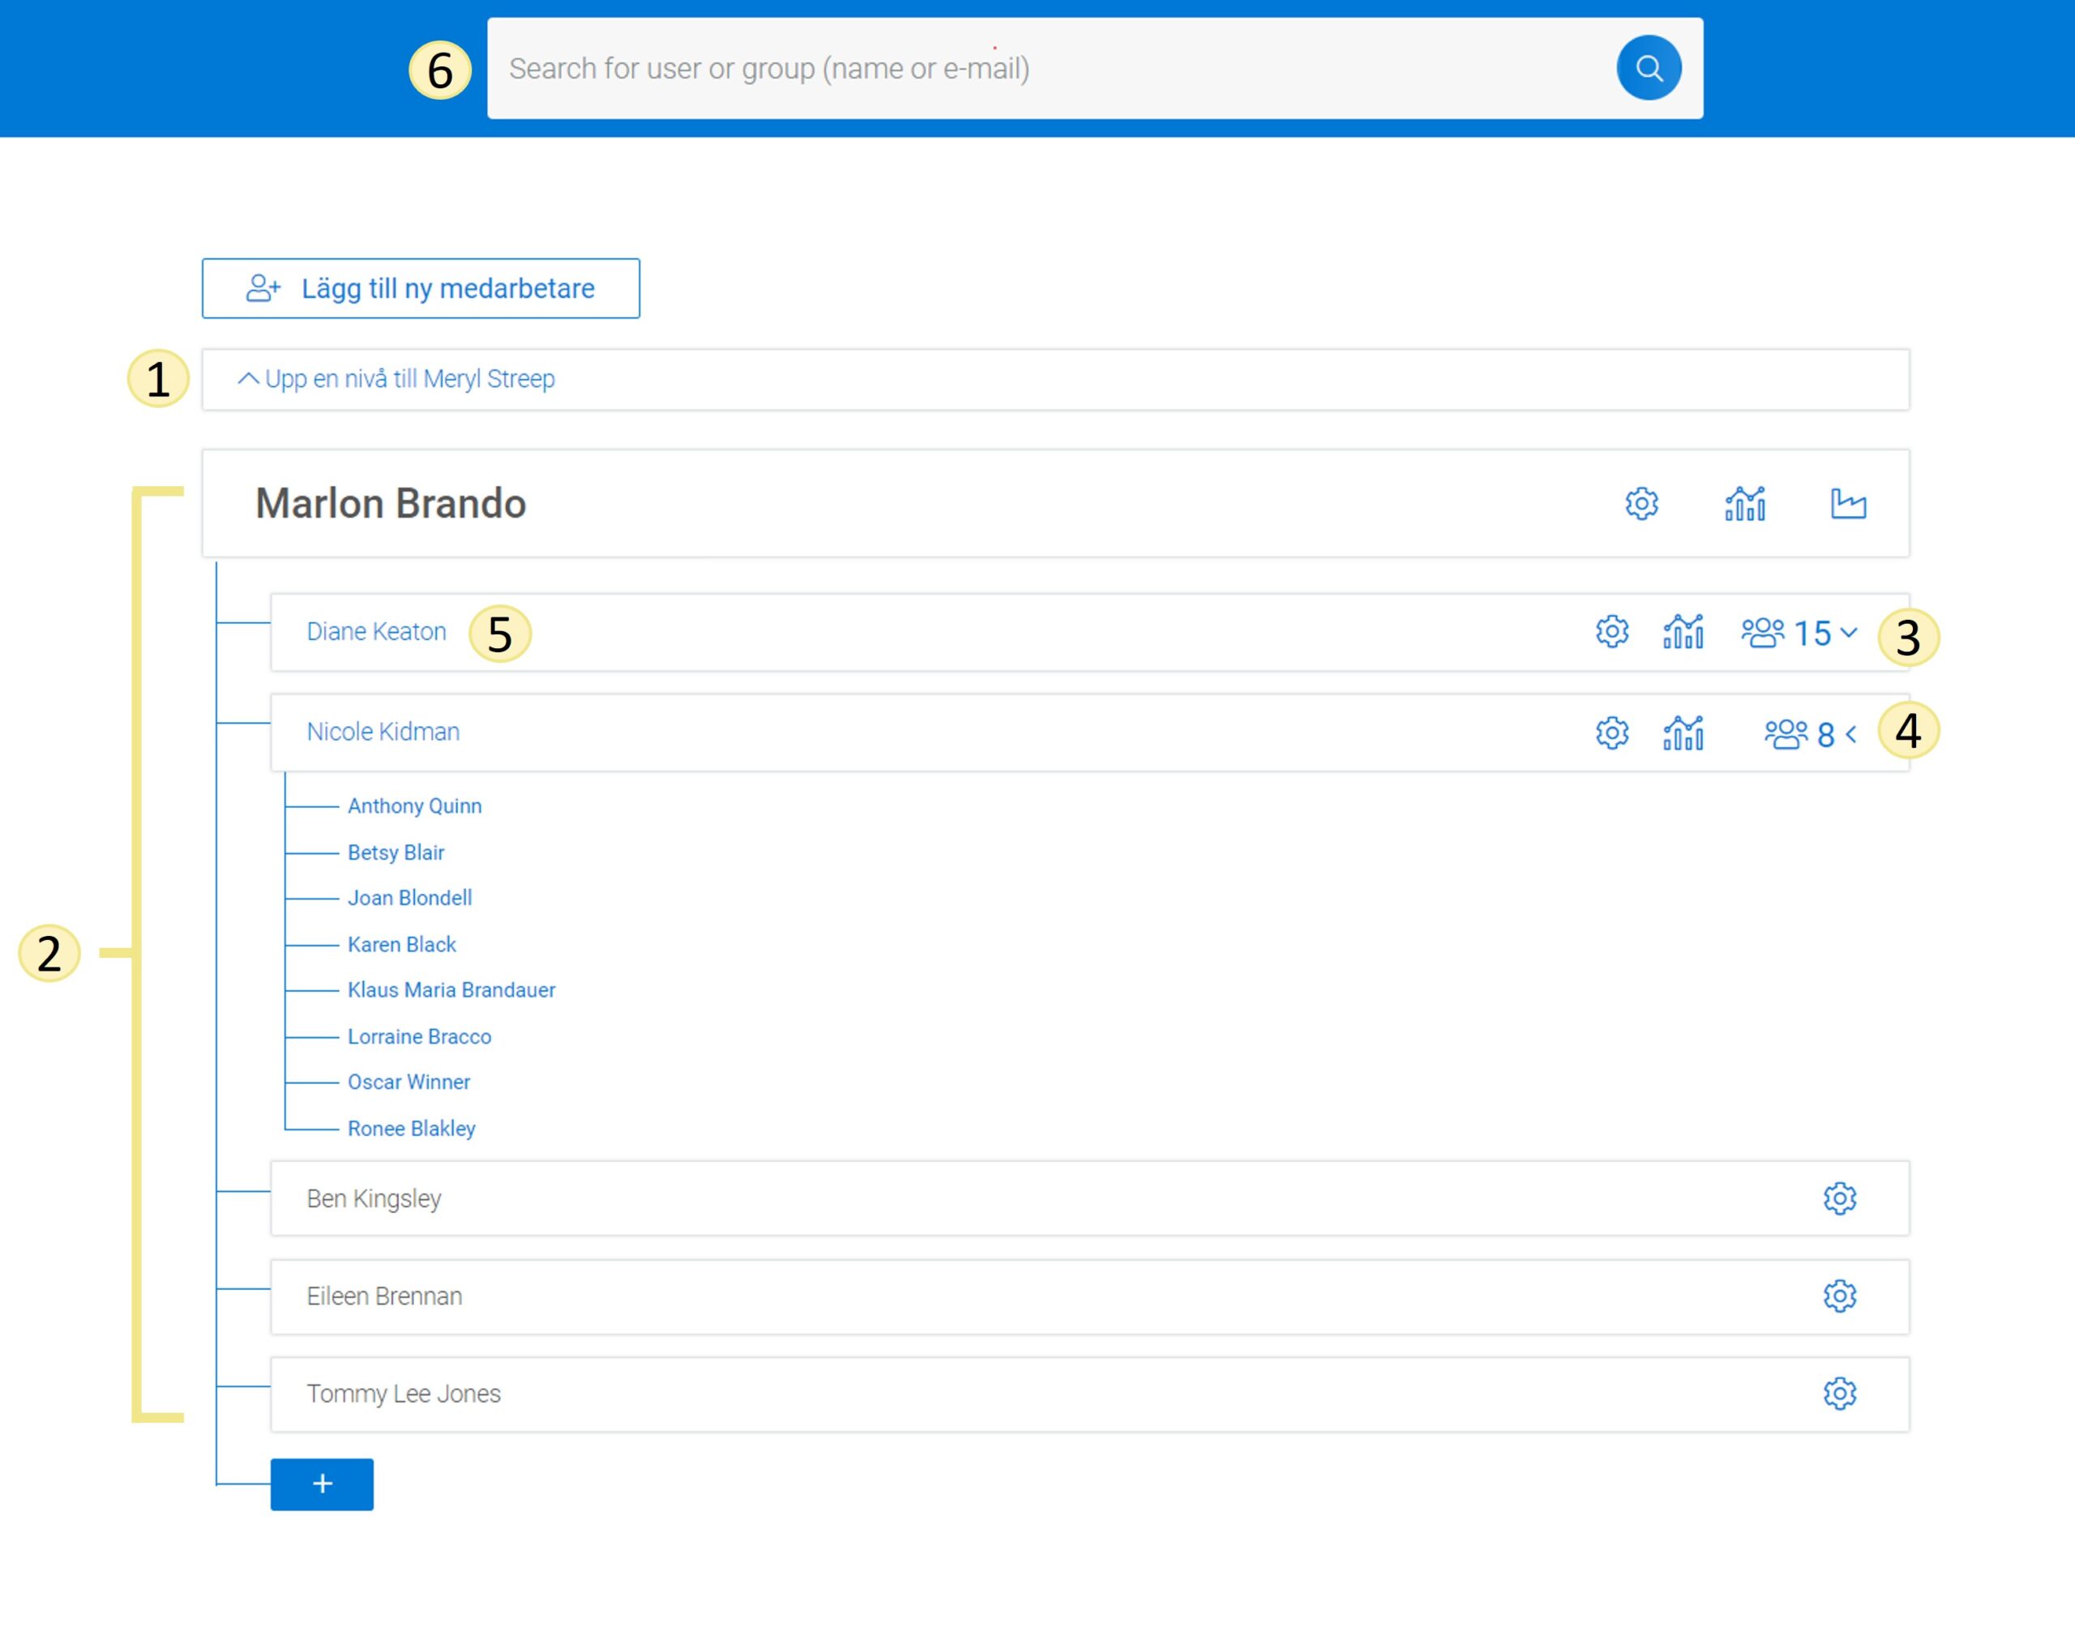Go up one level to Meryl Streep
Image resolution: width=2075 pixels, height=1644 pixels.
coord(396,379)
